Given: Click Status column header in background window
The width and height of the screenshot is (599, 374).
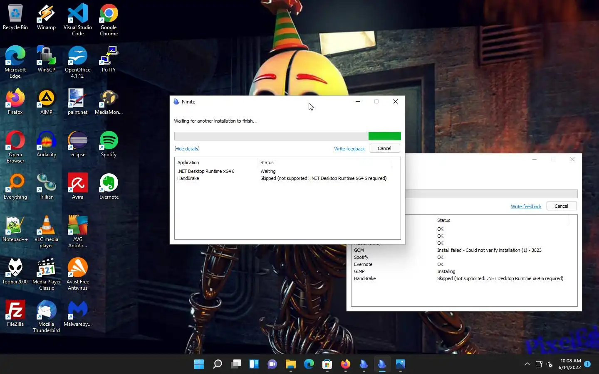Looking at the screenshot, I should [x=501, y=220].
